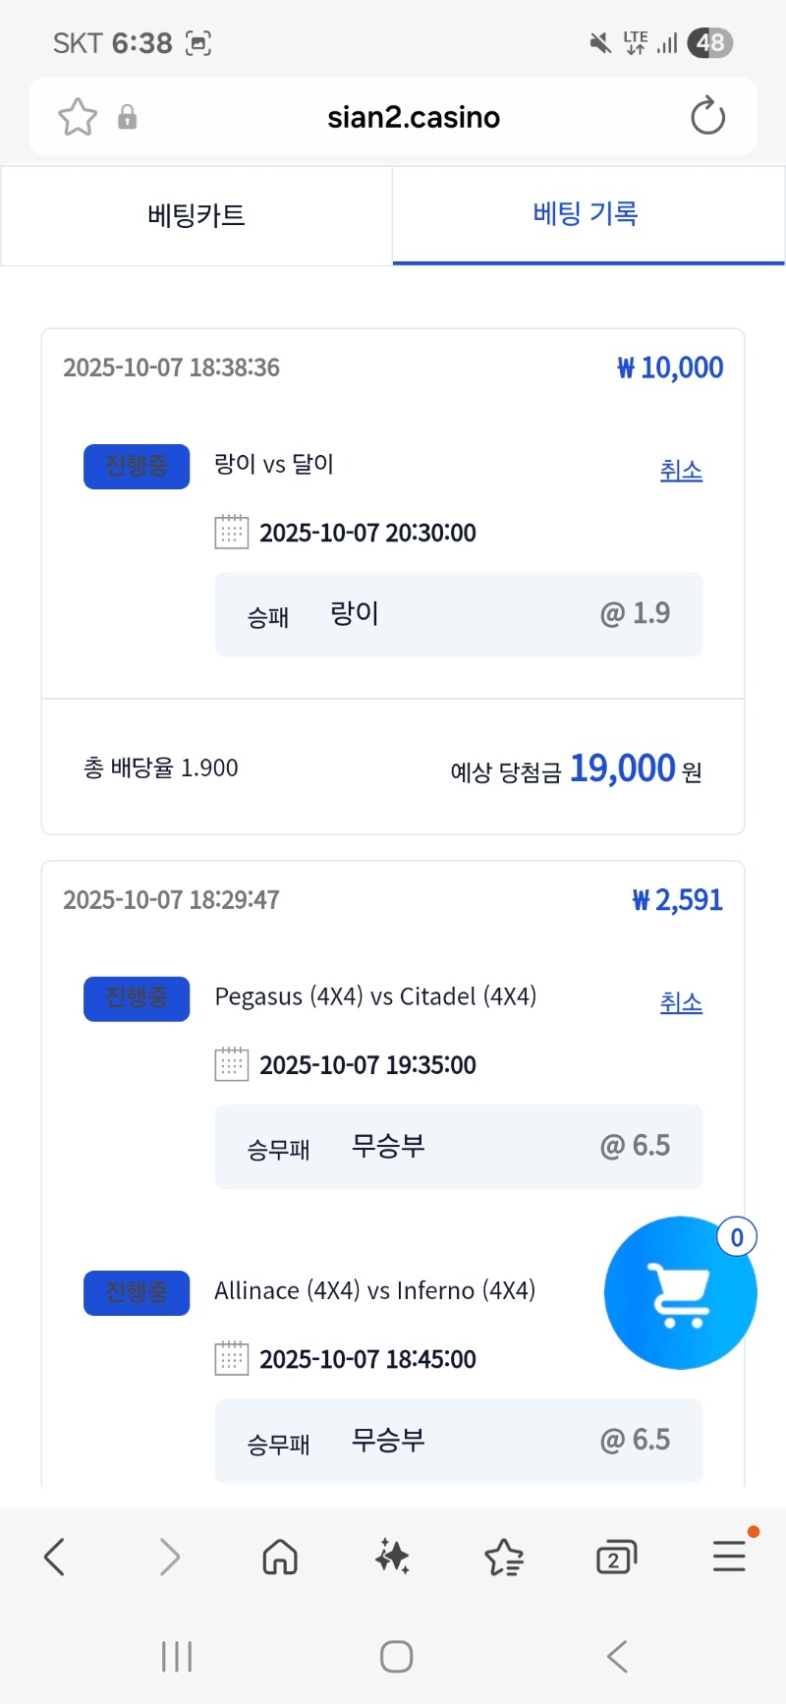Tap the browser forward arrow

pos(169,1557)
